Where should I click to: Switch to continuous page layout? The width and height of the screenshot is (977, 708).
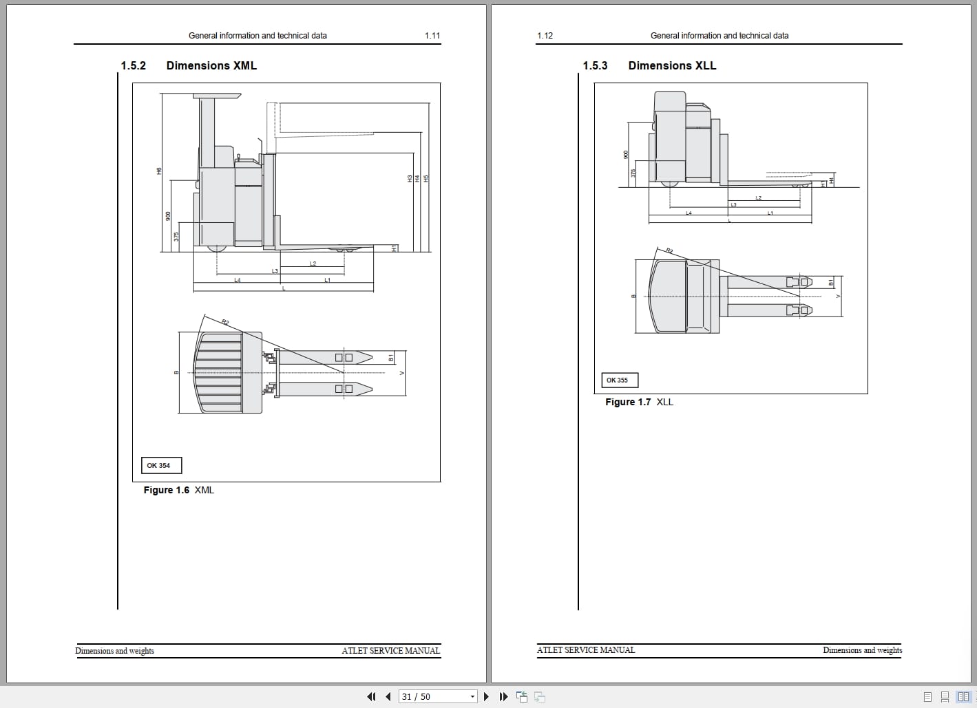pos(945,696)
